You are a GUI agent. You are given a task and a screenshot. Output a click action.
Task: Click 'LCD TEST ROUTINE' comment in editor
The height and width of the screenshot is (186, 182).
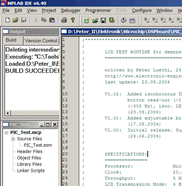[127, 52]
